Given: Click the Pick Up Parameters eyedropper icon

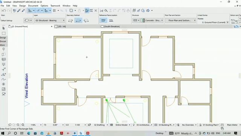Looking at the screenshot, I should point(19,11).
